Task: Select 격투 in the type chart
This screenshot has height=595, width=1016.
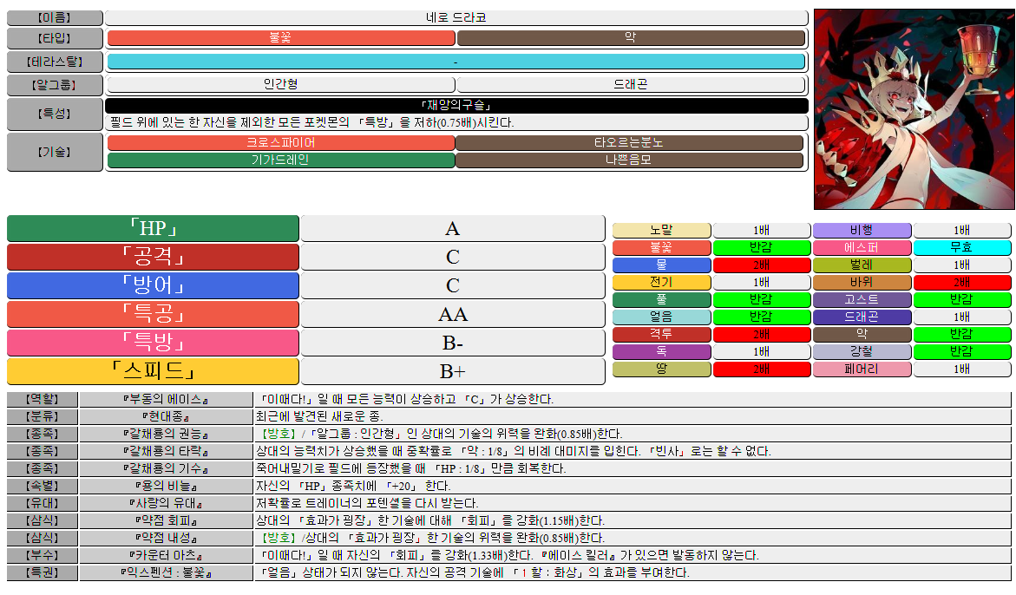Action: coord(661,334)
